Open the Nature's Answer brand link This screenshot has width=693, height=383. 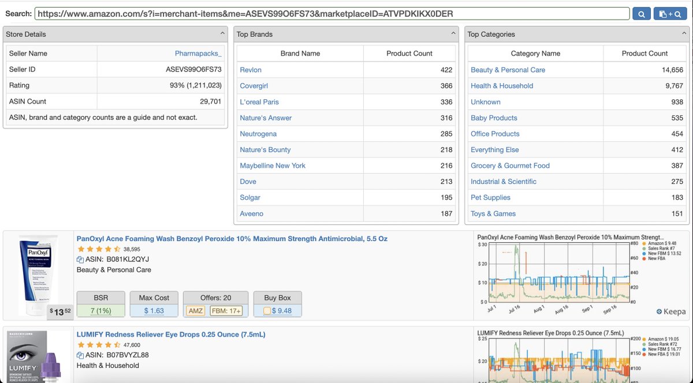pyautogui.click(x=266, y=118)
